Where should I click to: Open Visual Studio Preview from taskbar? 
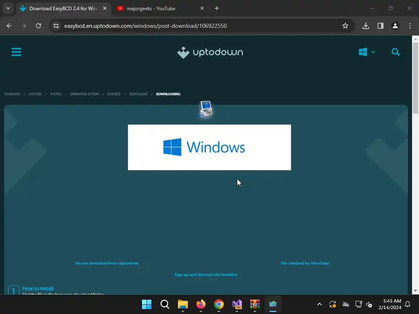click(237, 304)
